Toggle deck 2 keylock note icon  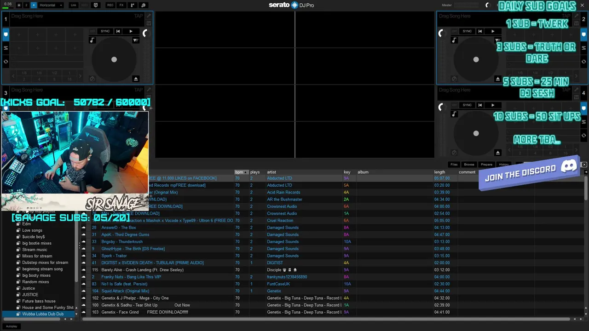(x=454, y=40)
